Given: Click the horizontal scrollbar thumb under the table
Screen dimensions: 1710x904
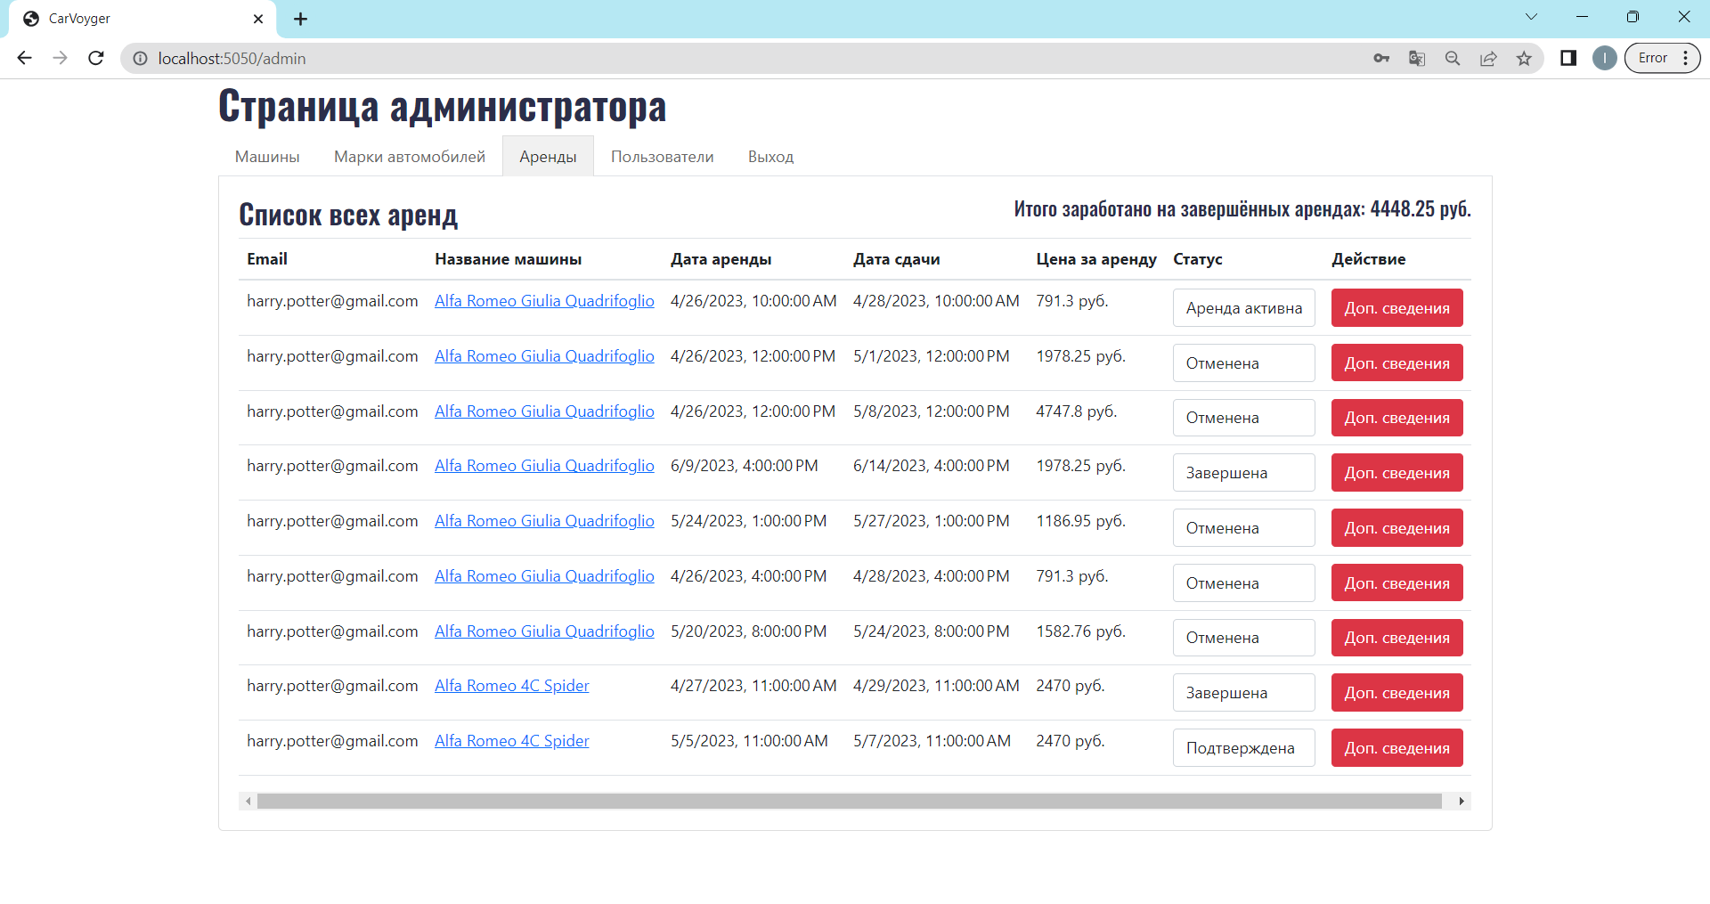Looking at the screenshot, I should [849, 801].
